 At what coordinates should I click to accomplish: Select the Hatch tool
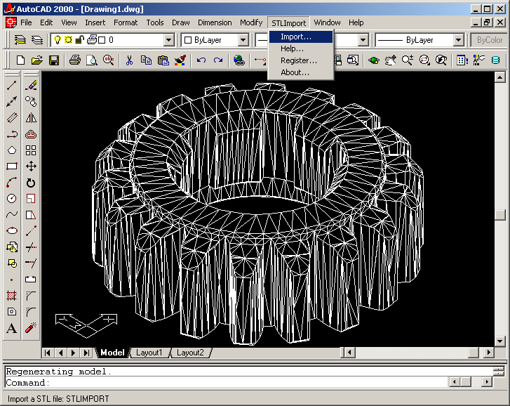tap(12, 296)
